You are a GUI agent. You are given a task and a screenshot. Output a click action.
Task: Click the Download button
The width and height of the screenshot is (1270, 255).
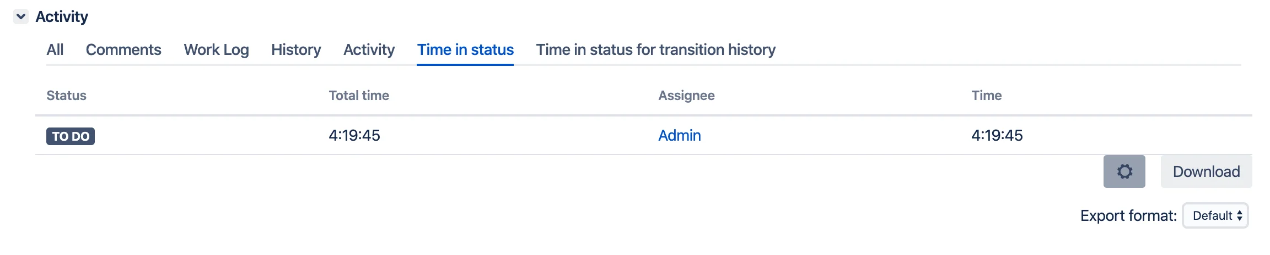[x=1206, y=171]
